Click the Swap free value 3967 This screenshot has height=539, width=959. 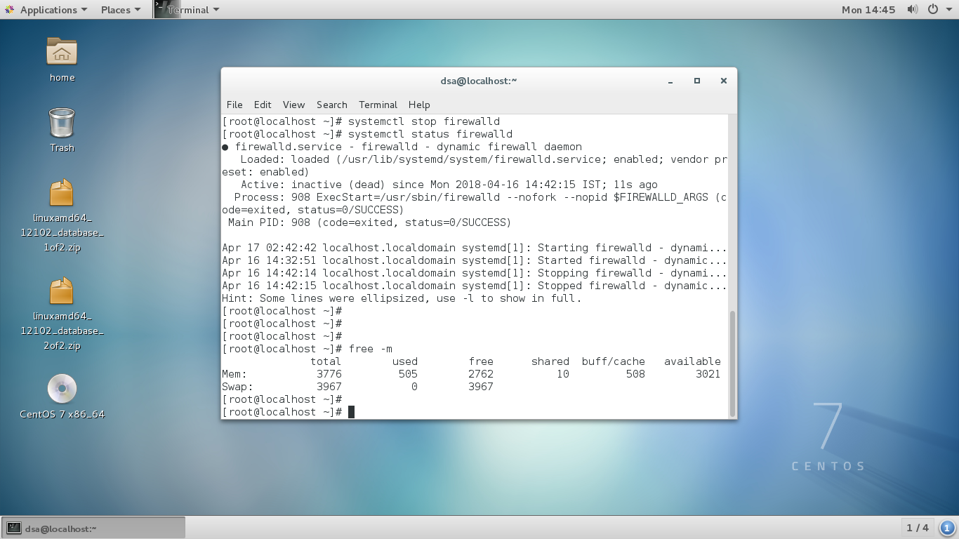(481, 387)
